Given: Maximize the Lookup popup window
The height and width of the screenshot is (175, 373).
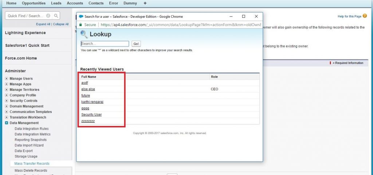Looking at the screenshot, I should [243, 16].
